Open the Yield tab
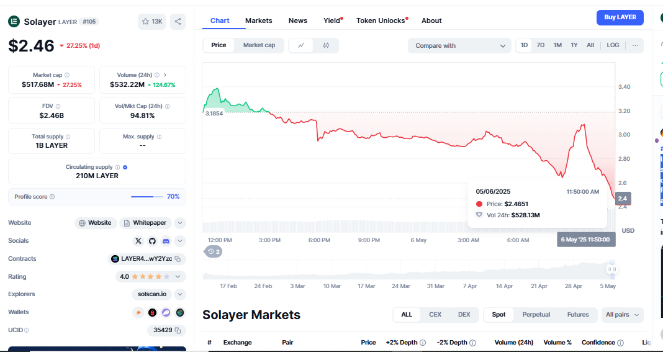The width and height of the screenshot is (663, 352). [x=332, y=20]
